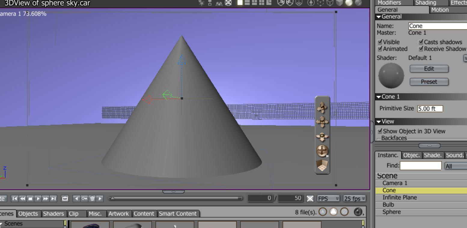Toggle loop playback button

(x=65, y=198)
